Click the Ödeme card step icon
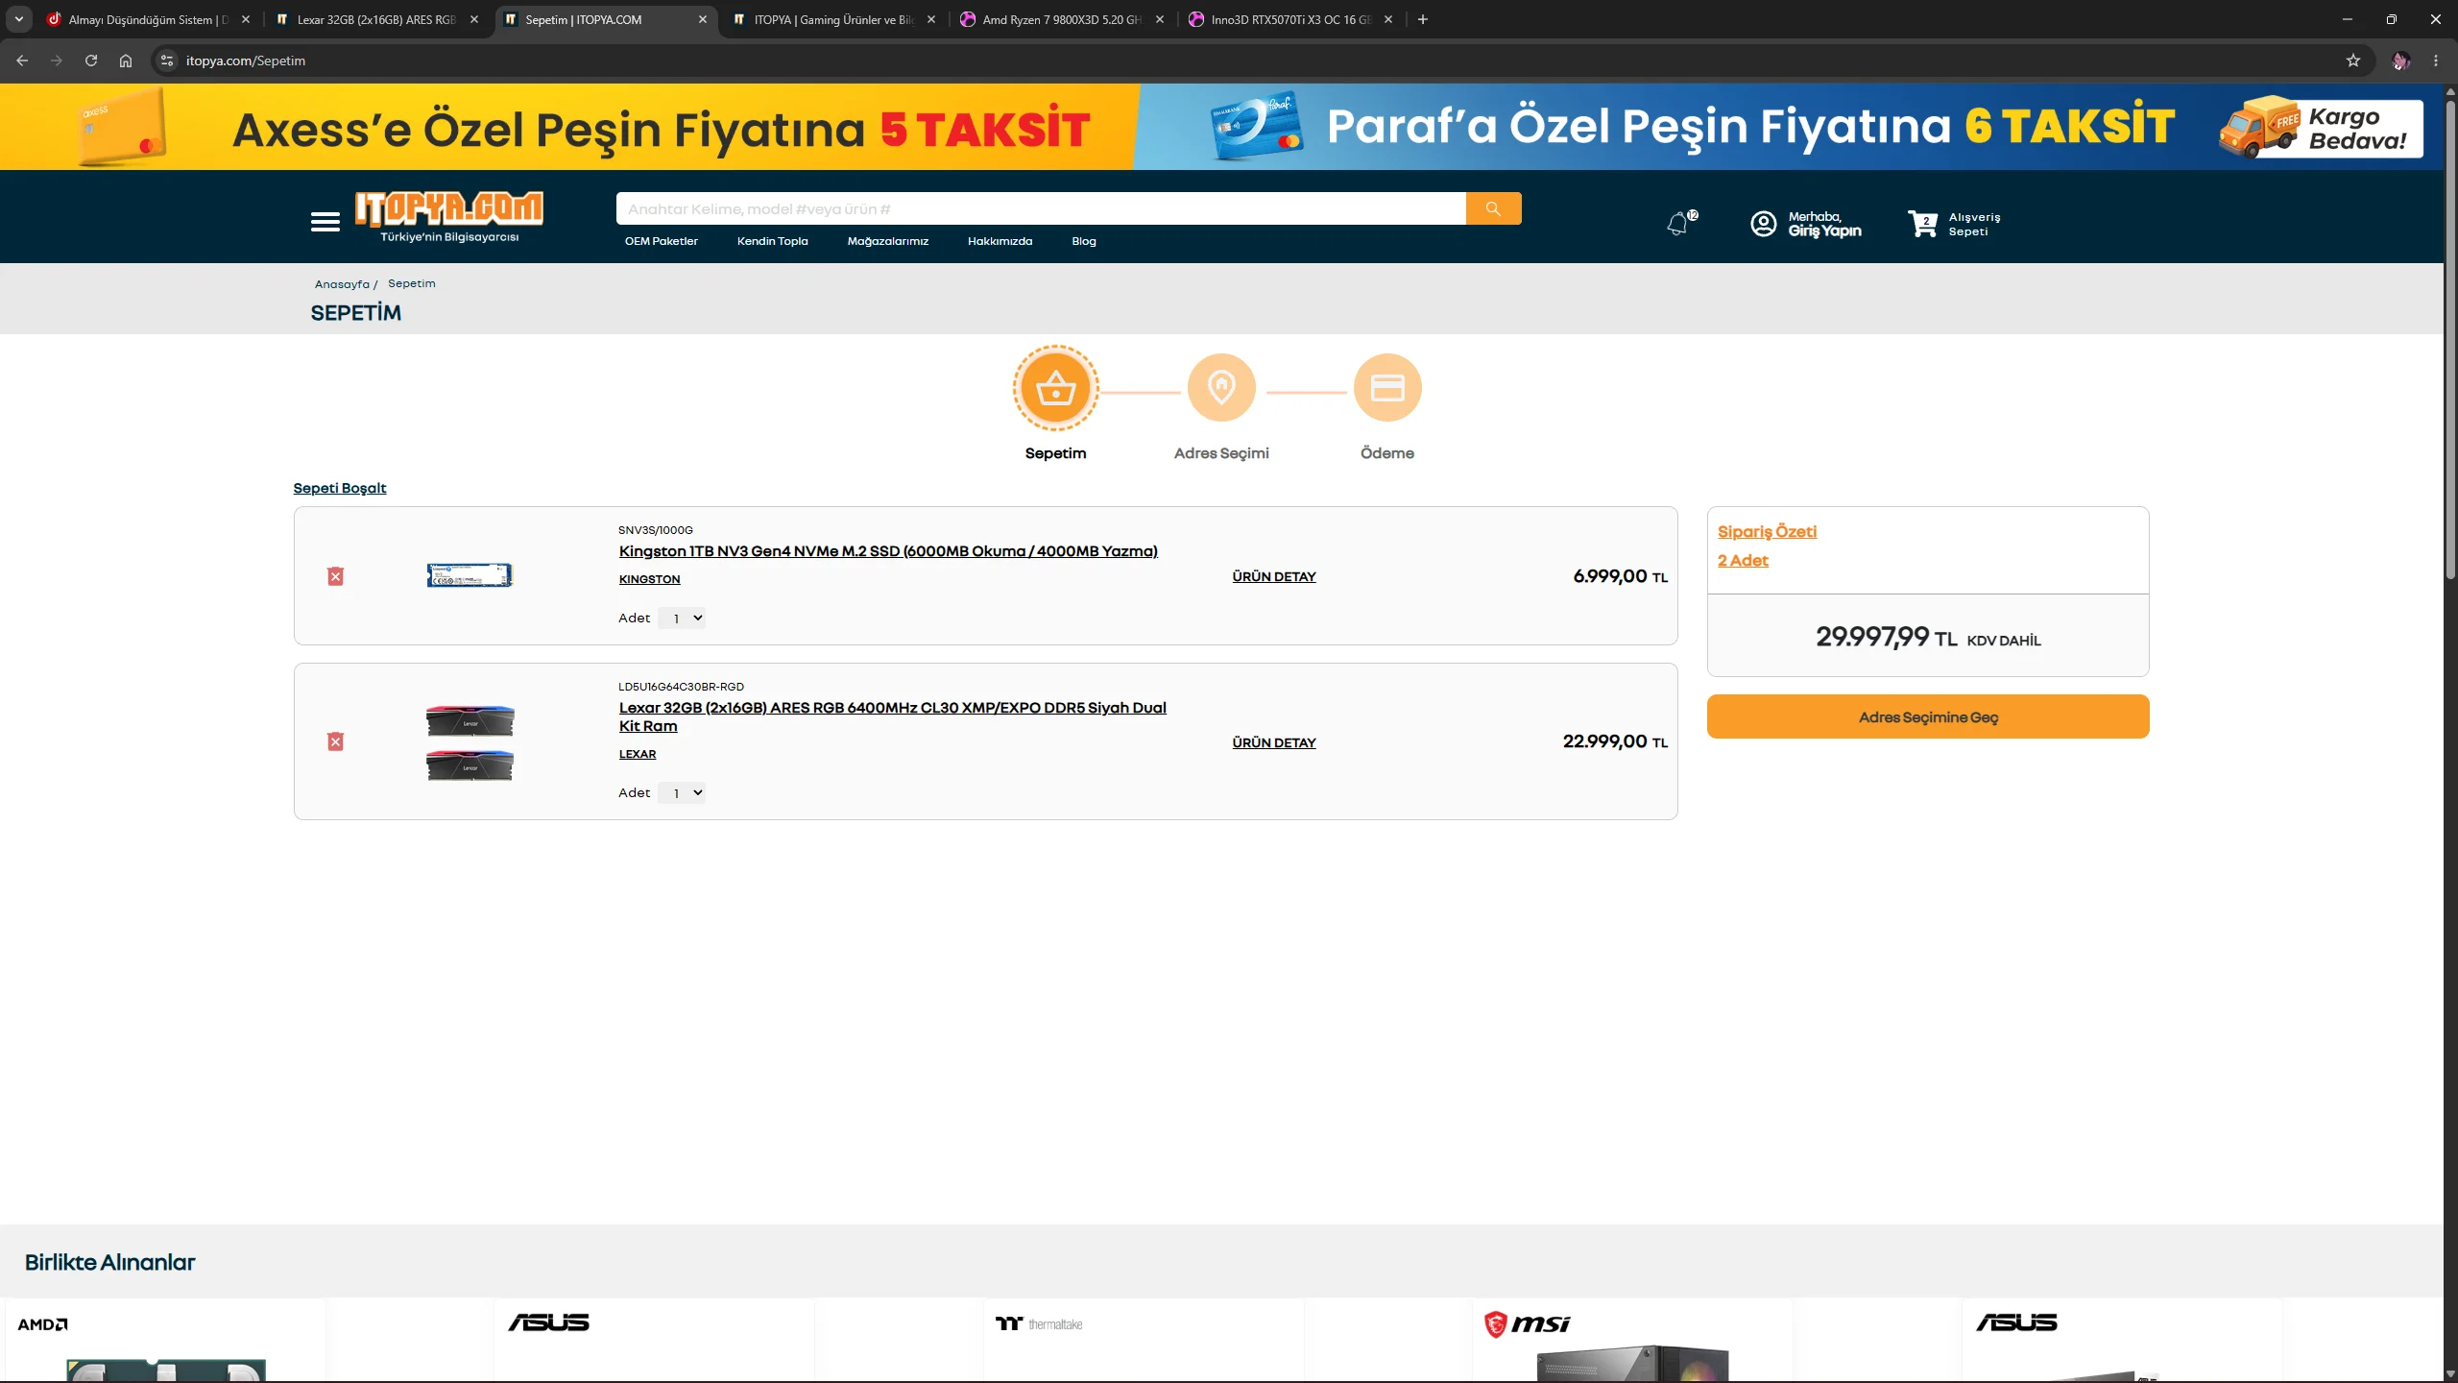The height and width of the screenshot is (1383, 2458). 1387,388
